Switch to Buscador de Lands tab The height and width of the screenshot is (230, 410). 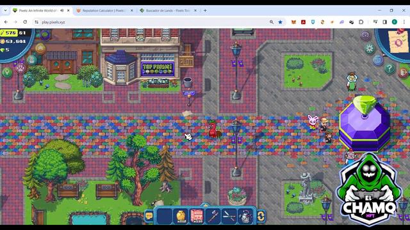[167, 11]
